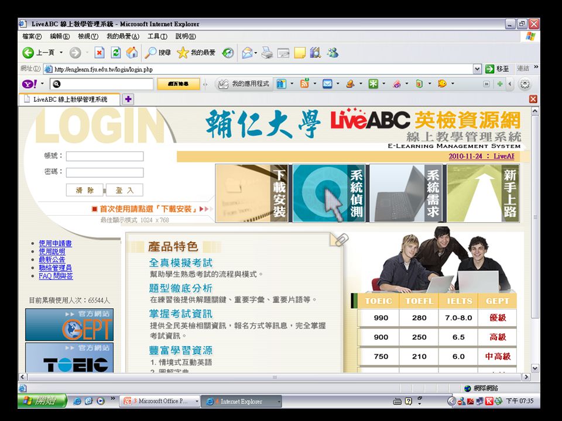Open 我的最愛 star favorites button
The height and width of the screenshot is (421, 562).
coord(196,53)
